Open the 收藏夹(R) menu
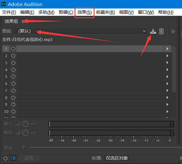Screen dimensions: 182x164 point(105,12)
